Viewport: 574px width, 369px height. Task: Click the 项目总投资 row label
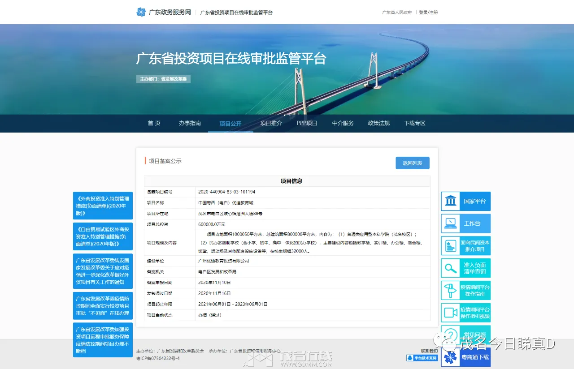158,224
